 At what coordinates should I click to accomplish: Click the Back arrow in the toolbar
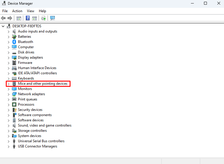click(x=3, y=18)
